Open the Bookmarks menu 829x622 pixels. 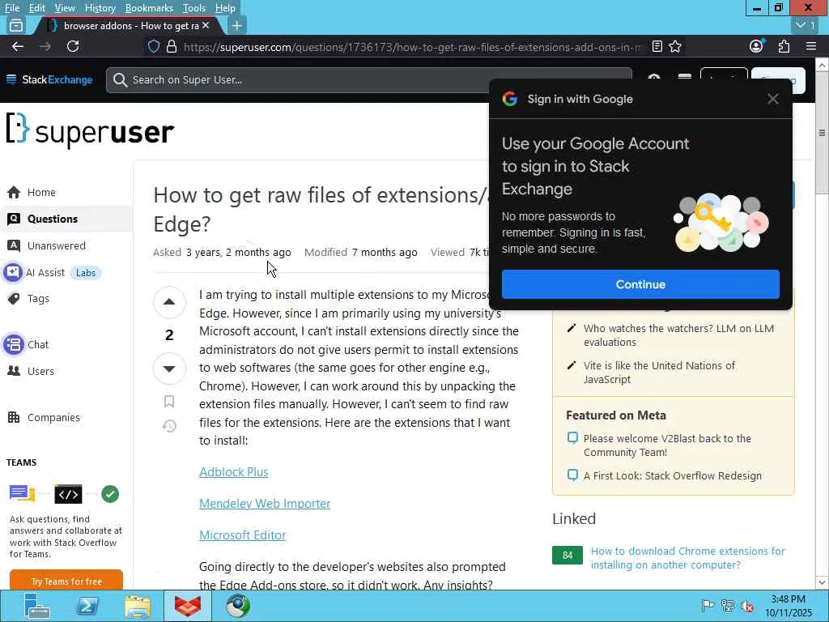click(x=149, y=8)
